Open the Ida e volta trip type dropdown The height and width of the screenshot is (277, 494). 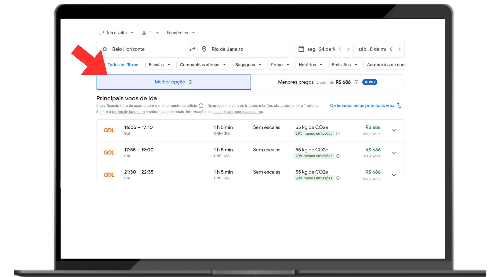(x=117, y=33)
